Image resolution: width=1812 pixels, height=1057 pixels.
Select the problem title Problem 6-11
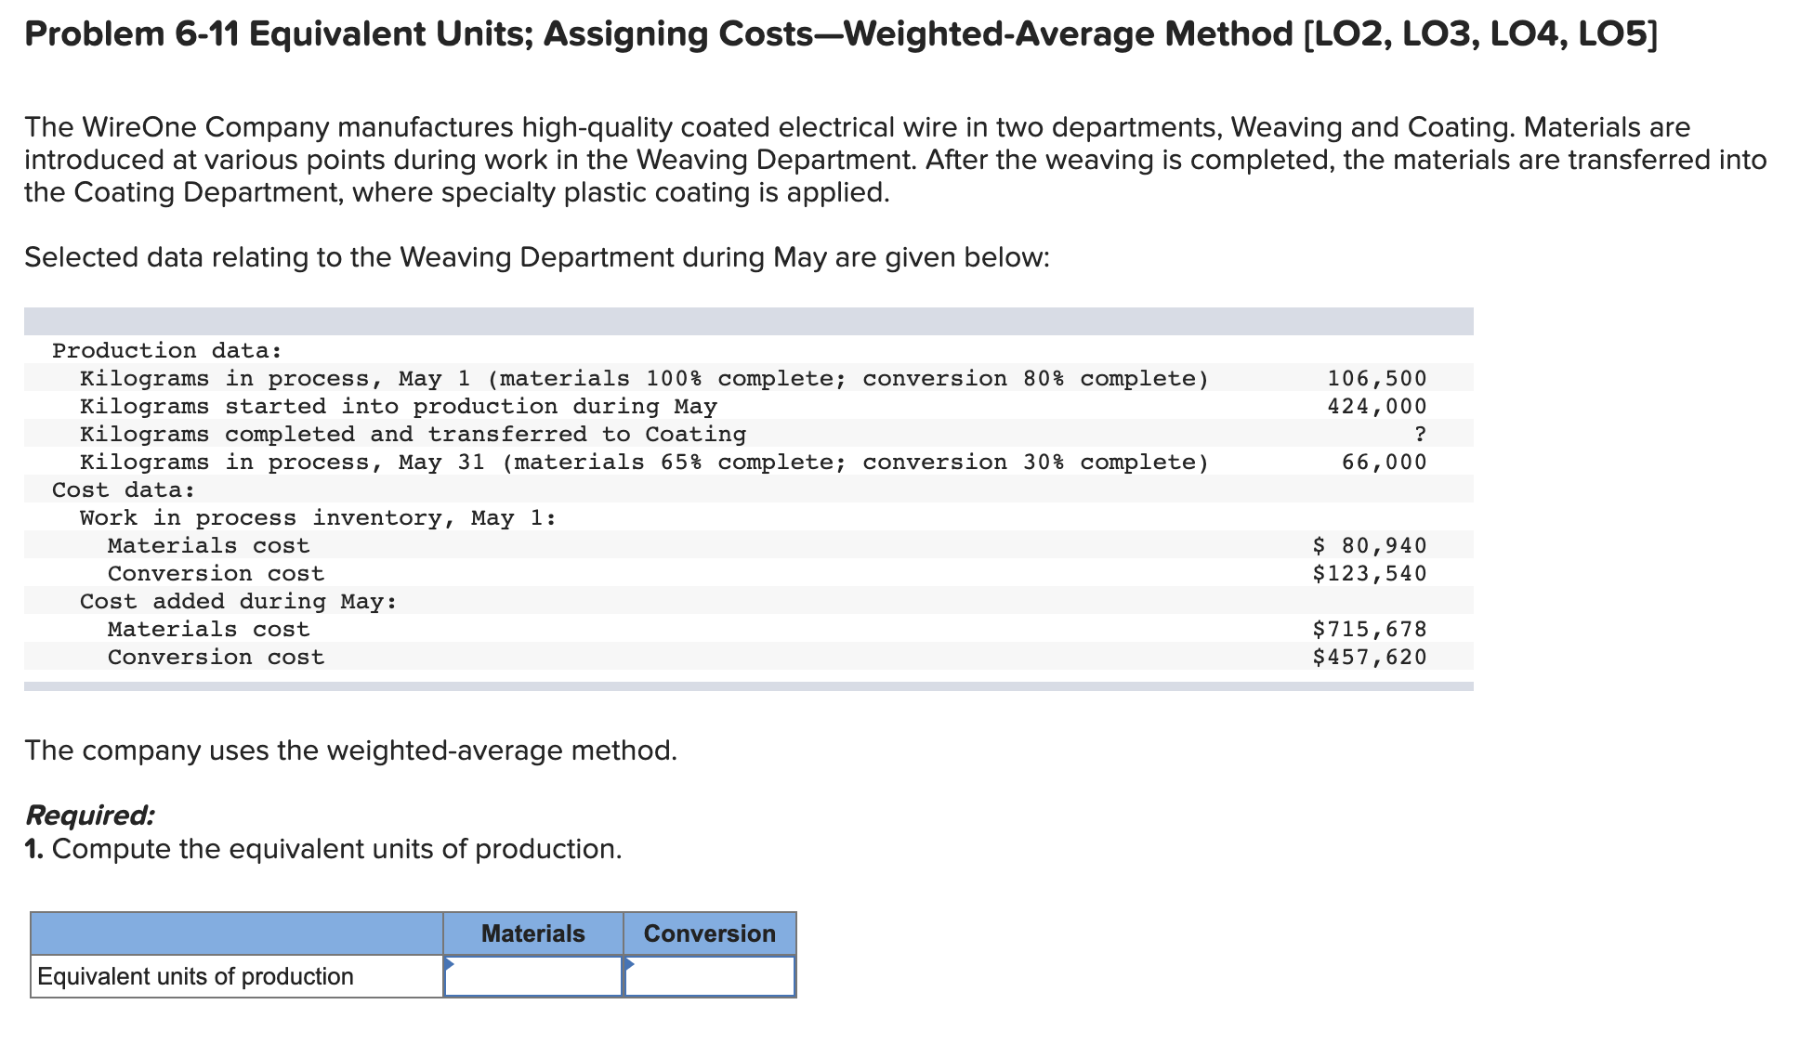[x=372, y=33]
